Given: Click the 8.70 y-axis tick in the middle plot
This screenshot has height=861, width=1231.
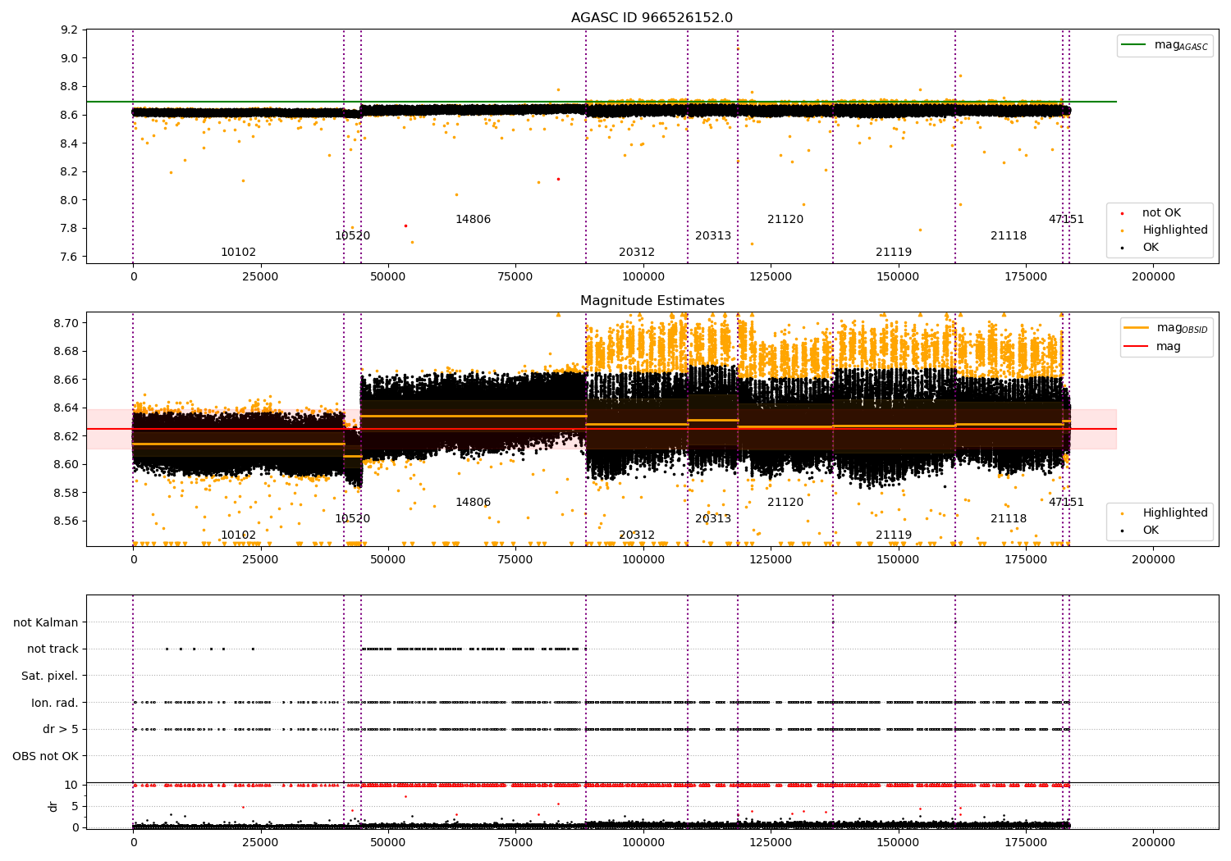Looking at the screenshot, I should click(x=66, y=323).
